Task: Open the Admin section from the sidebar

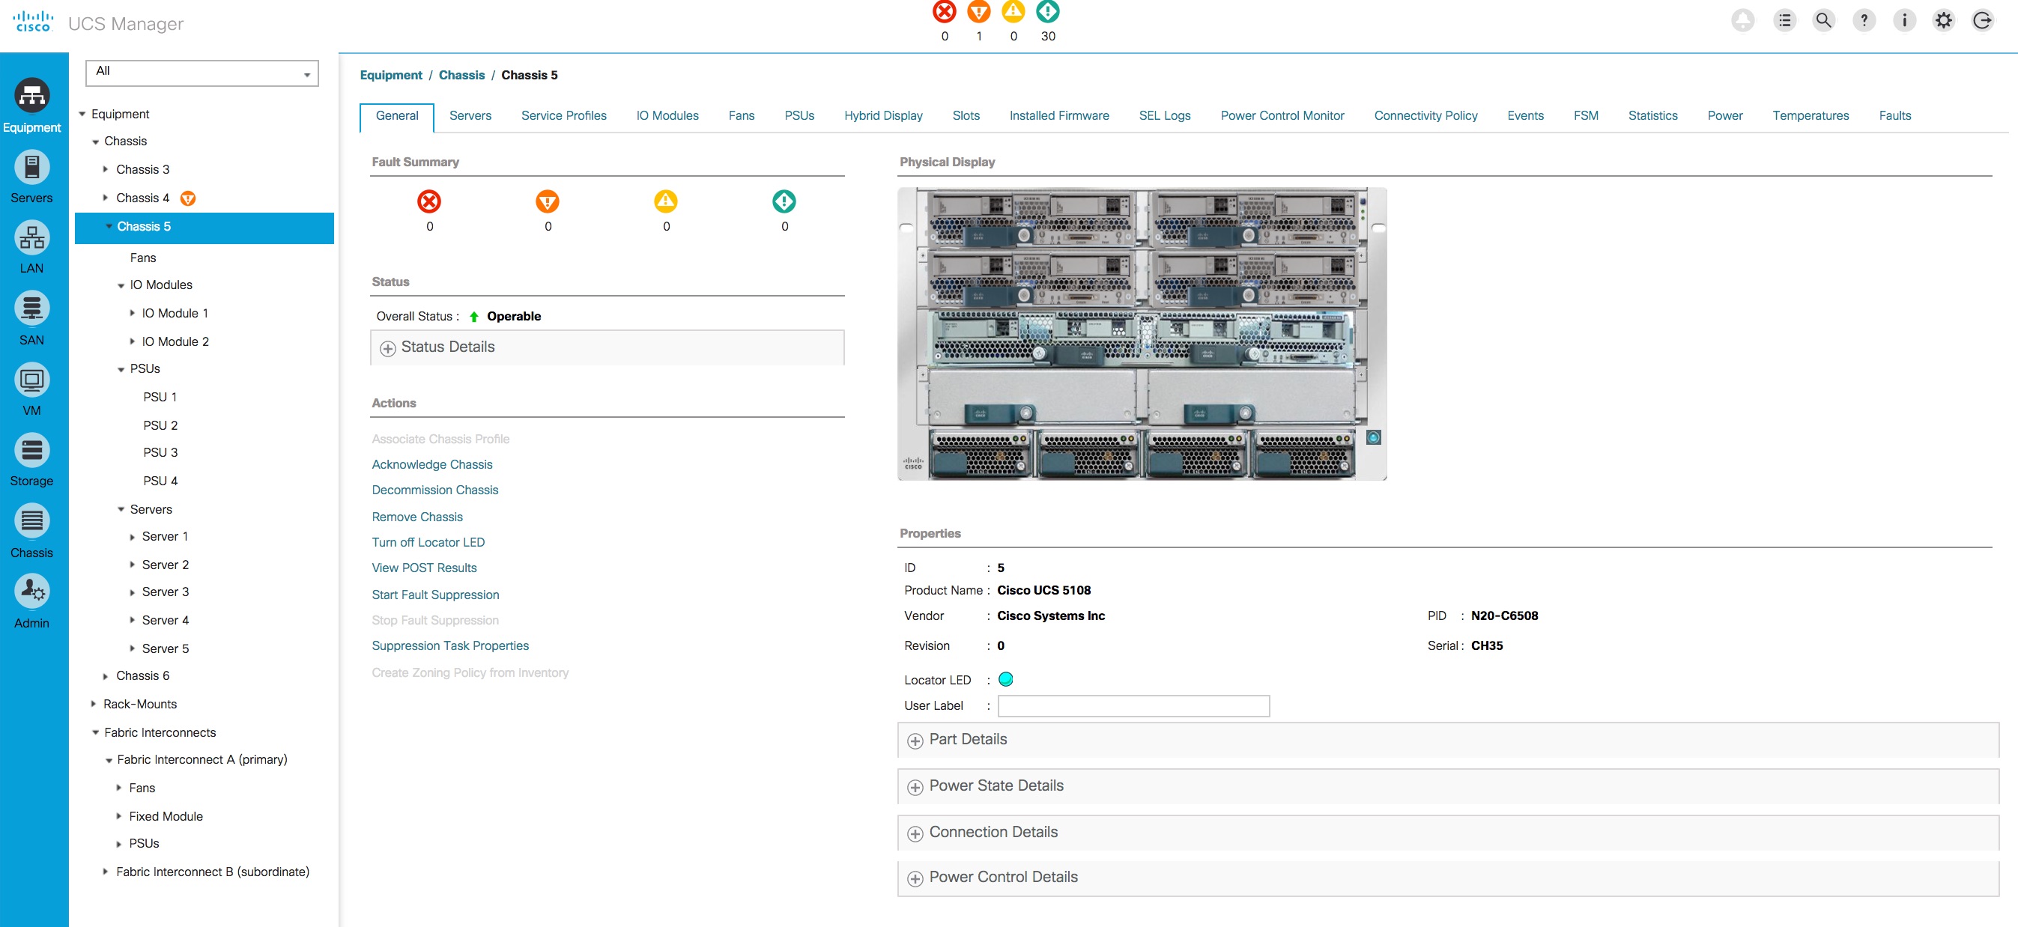Action: (32, 599)
